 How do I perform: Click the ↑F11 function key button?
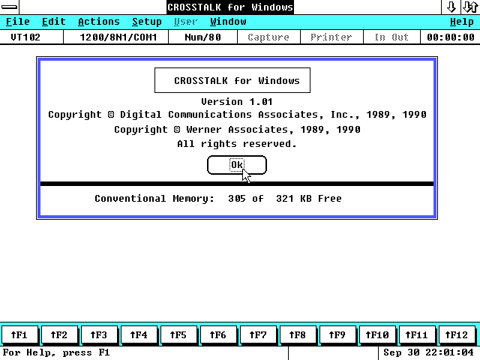pos(418,334)
